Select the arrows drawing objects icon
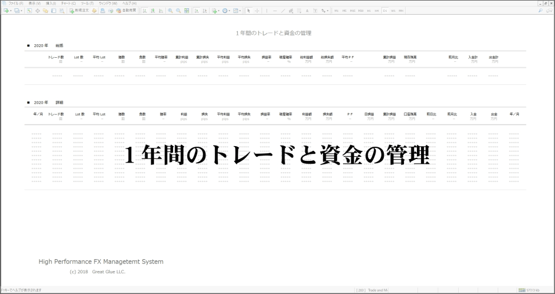Viewport: 555px width, 294px height. [x=323, y=11]
